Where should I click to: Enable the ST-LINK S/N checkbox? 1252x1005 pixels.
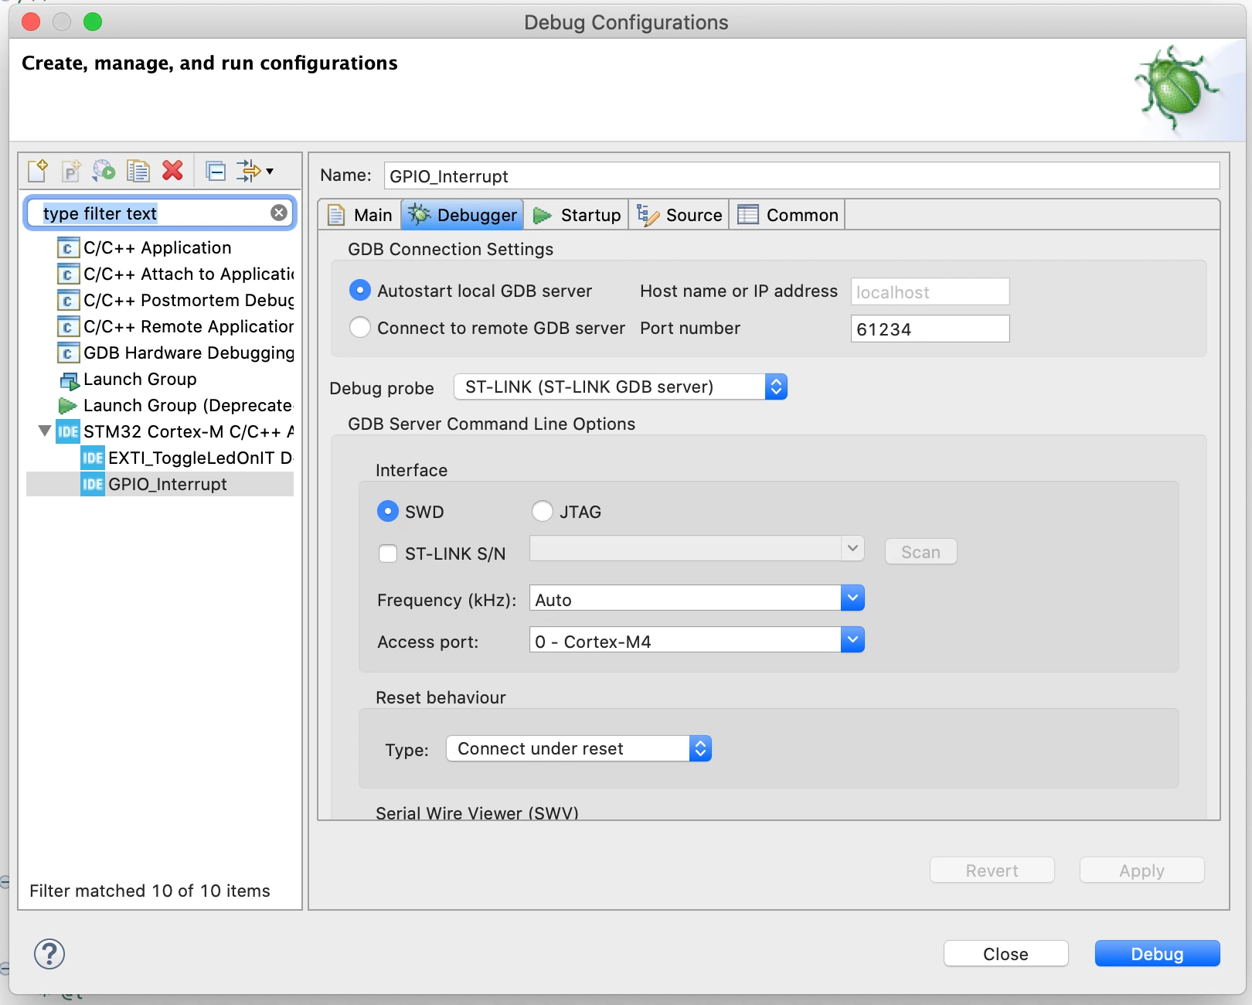click(388, 554)
